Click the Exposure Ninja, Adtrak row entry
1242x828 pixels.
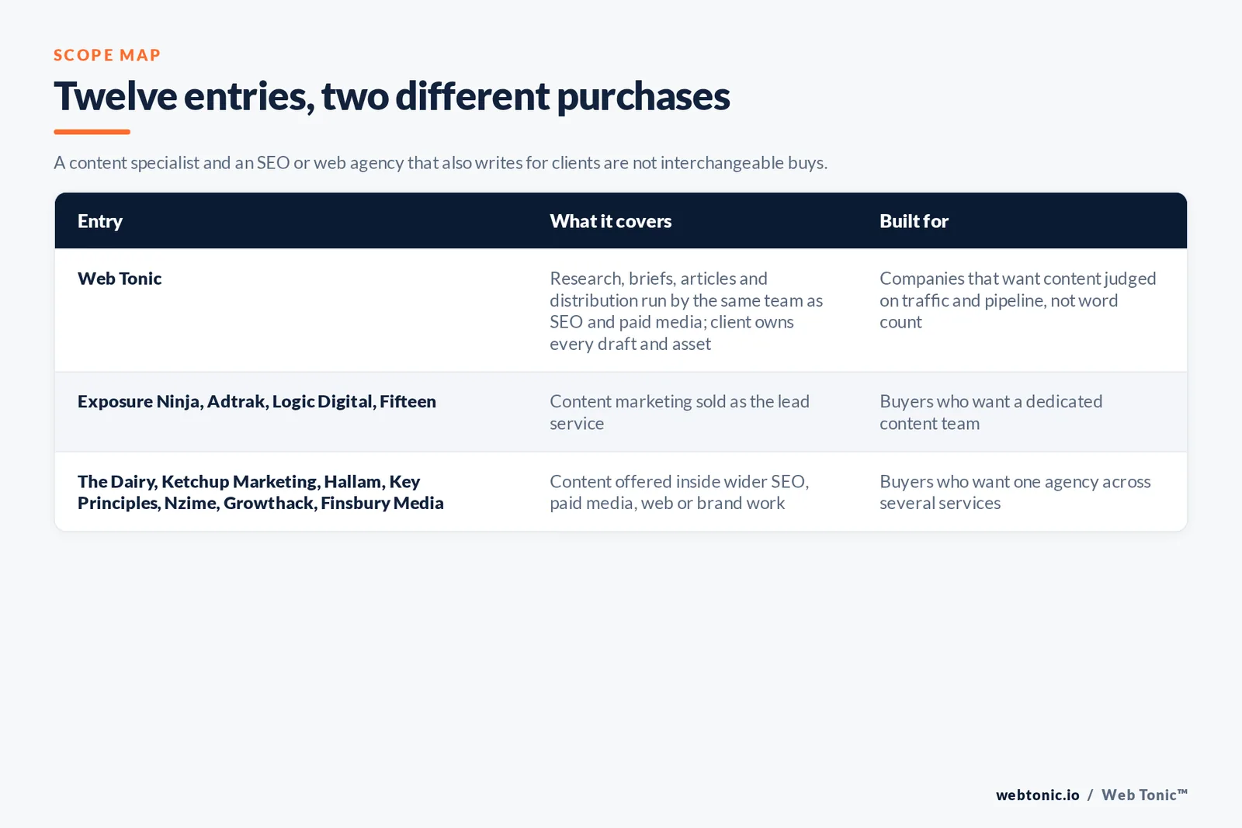[257, 402]
